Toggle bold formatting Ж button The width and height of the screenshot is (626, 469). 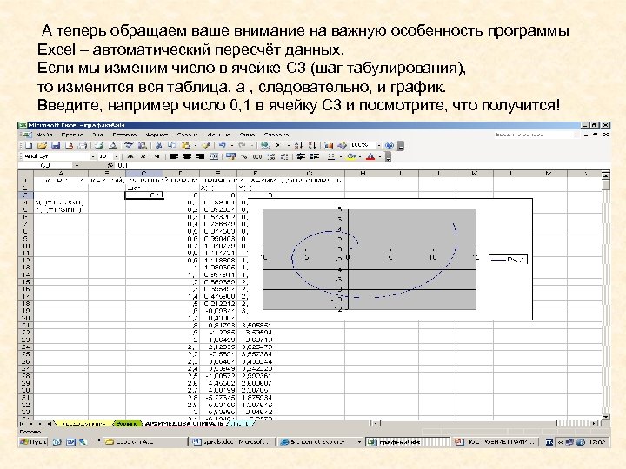click(x=130, y=156)
